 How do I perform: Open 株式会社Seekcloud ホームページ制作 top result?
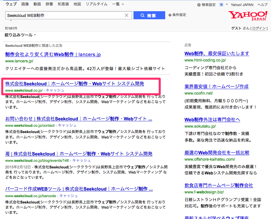pyautogui.click(x=75, y=84)
